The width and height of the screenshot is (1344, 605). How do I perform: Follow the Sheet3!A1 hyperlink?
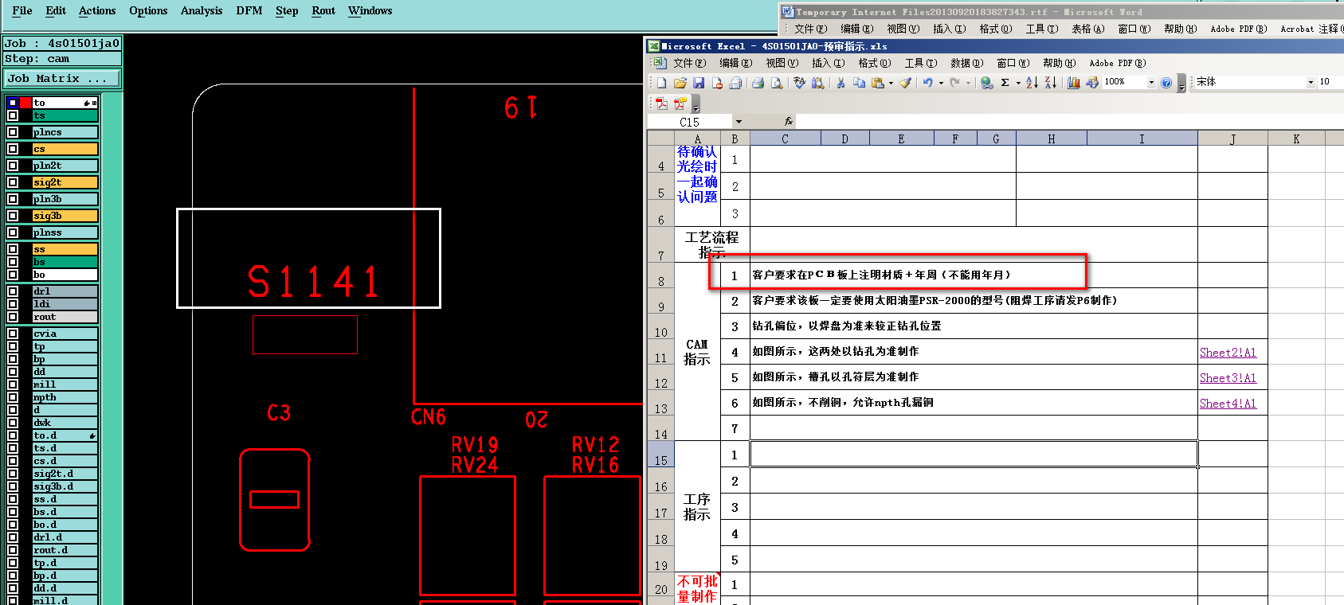[1228, 378]
